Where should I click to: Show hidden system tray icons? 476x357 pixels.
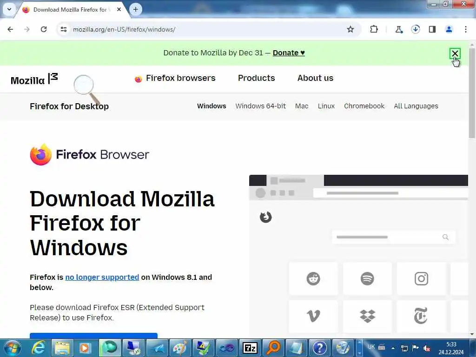(x=393, y=348)
